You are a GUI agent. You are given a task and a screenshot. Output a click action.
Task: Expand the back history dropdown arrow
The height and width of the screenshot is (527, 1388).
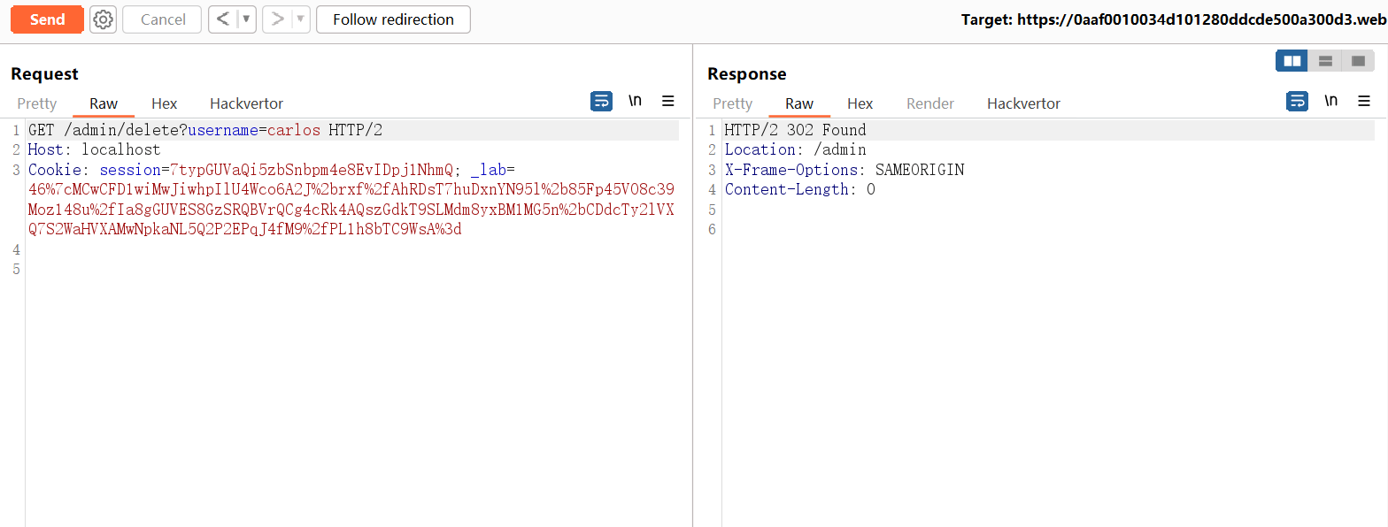[247, 19]
